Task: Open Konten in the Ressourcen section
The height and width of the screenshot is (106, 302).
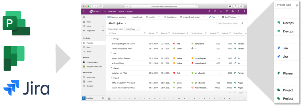Action: [89, 82]
